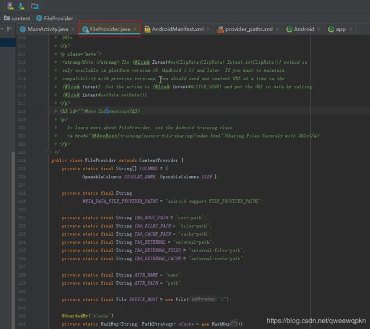Viewport: 370px width, 329px height.
Task: Close the AndroidManifest.xml tab
Action: click(x=208, y=29)
